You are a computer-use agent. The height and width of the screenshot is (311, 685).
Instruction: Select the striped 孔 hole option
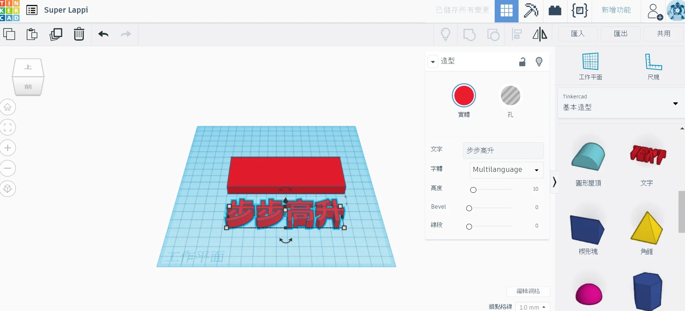510,96
